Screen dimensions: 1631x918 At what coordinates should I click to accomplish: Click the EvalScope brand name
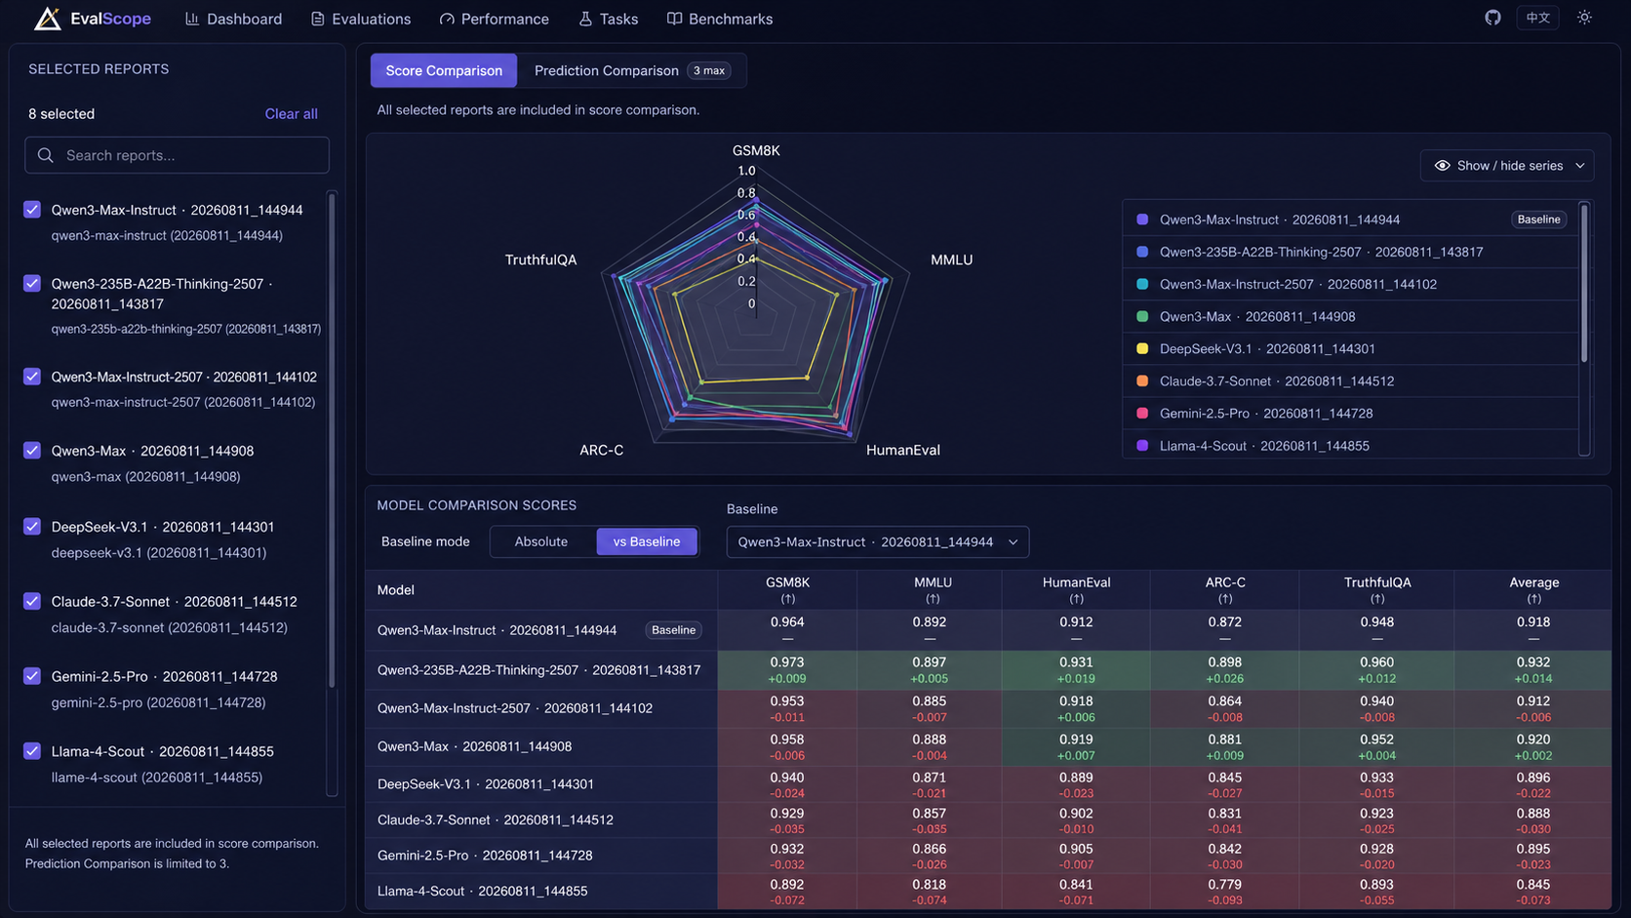pyautogui.click(x=110, y=19)
